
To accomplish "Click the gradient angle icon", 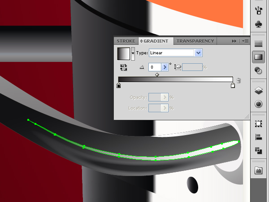I will [x=142, y=67].
